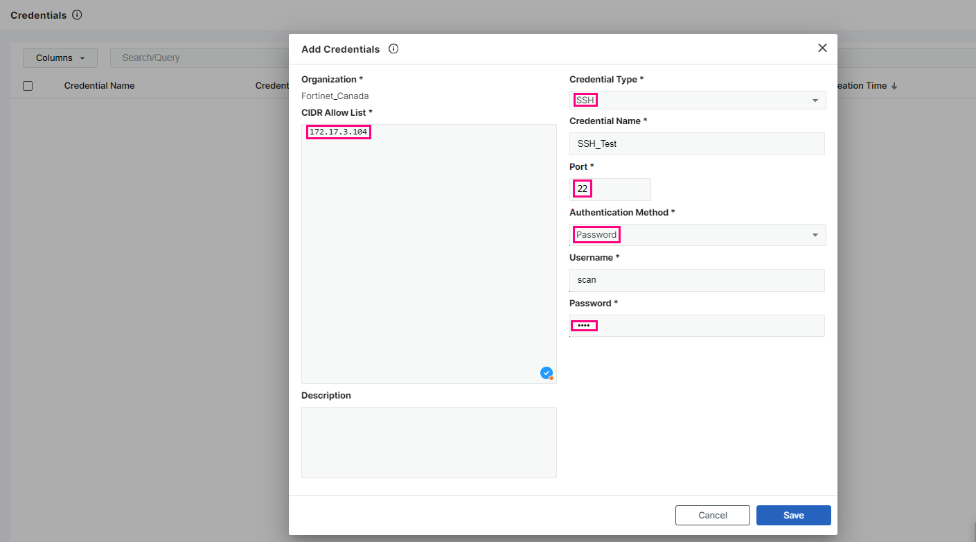
Task: Click the info icon beside Add Credentials title
Action: pos(393,49)
